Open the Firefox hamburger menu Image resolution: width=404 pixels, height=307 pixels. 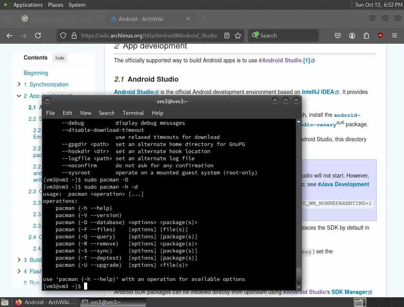395,36
